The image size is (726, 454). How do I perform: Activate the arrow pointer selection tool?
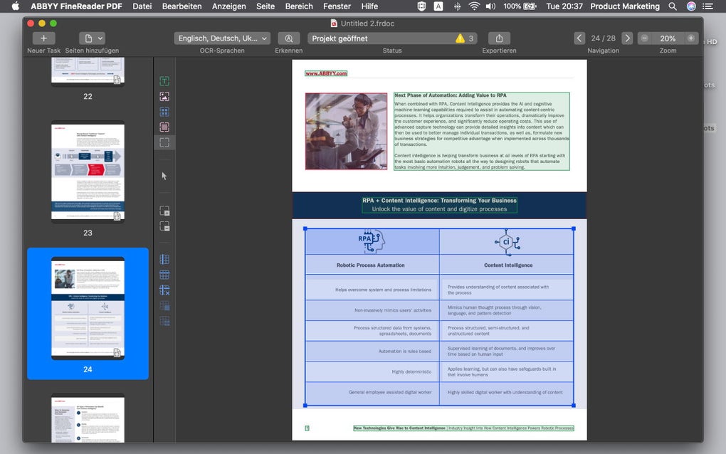click(x=164, y=176)
